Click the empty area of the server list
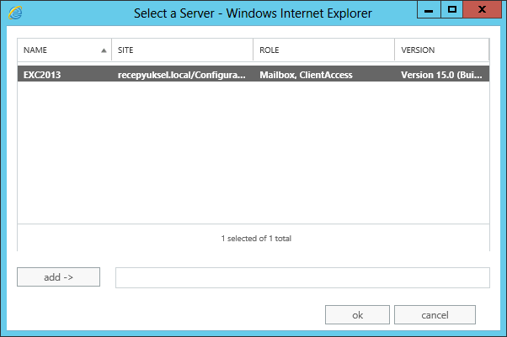This screenshot has width=507, height=337. (x=253, y=152)
